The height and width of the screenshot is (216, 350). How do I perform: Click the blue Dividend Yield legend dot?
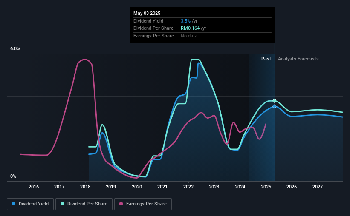click(14, 204)
